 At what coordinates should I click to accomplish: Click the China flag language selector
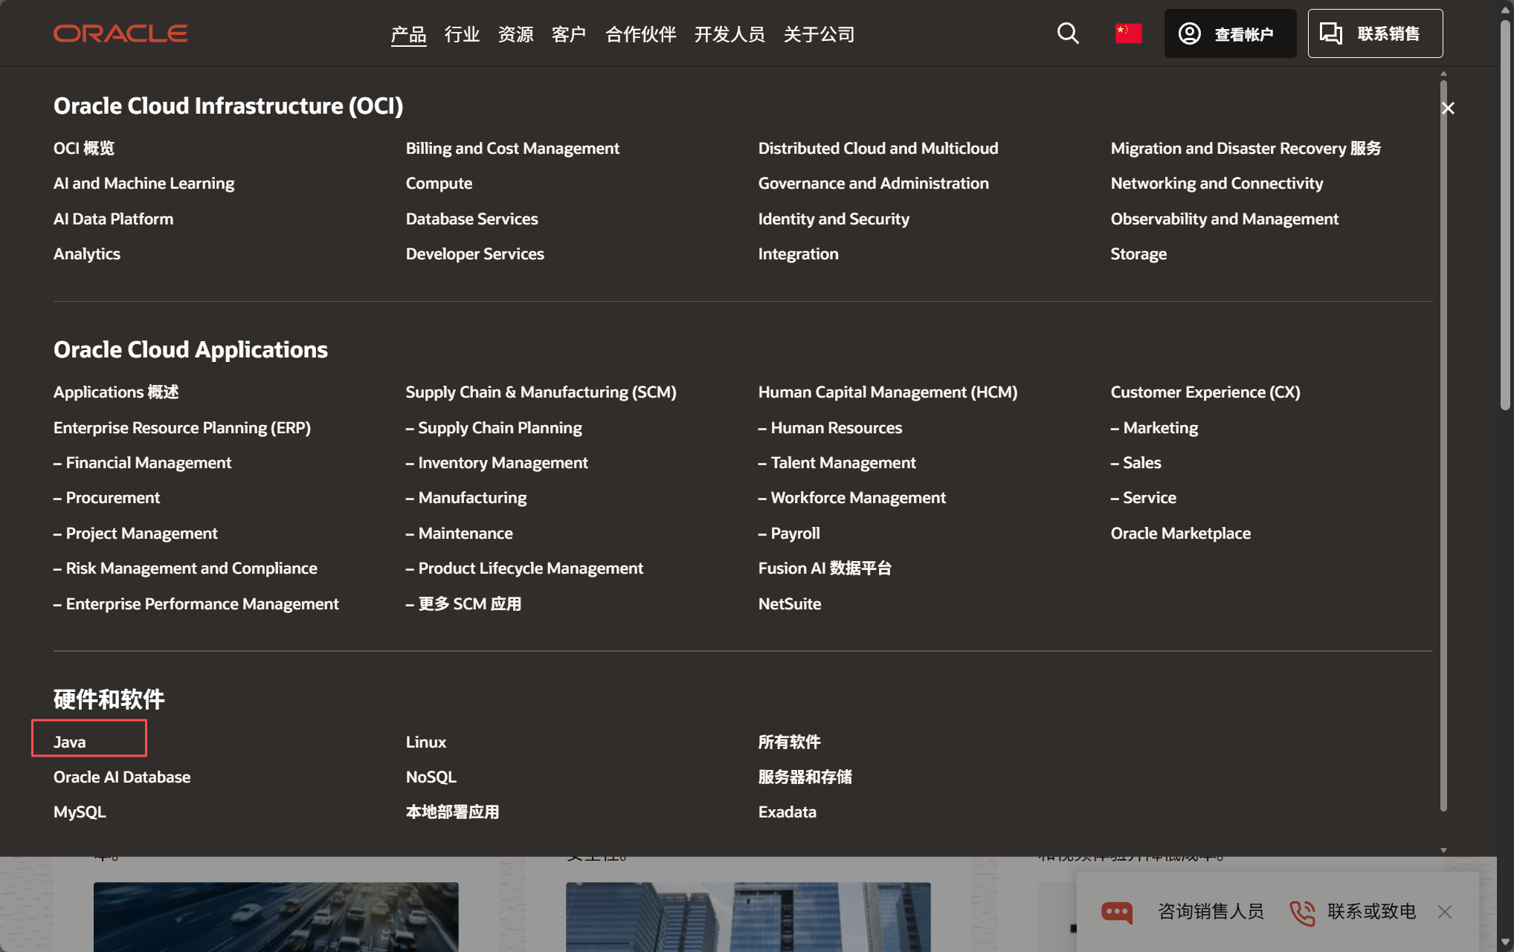pos(1128,33)
